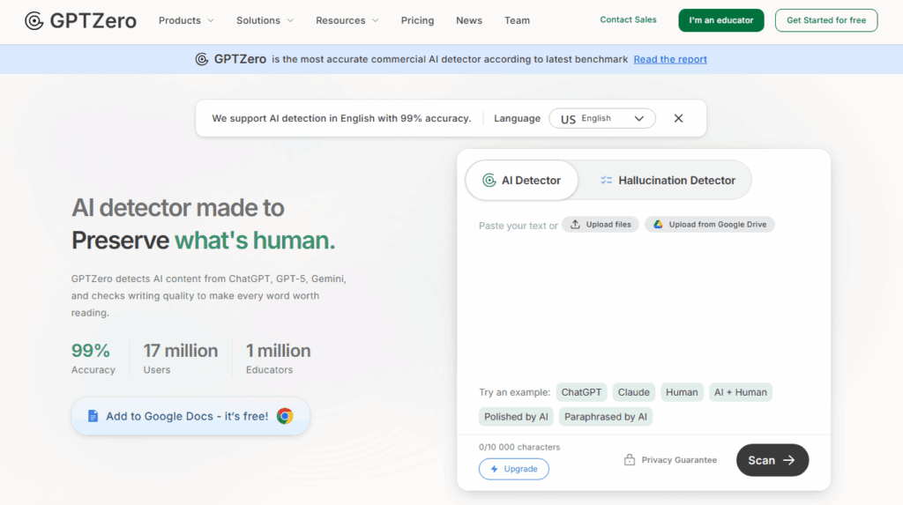Switch to the AI Detector tab
This screenshot has width=903, height=505.
pyautogui.click(x=522, y=181)
